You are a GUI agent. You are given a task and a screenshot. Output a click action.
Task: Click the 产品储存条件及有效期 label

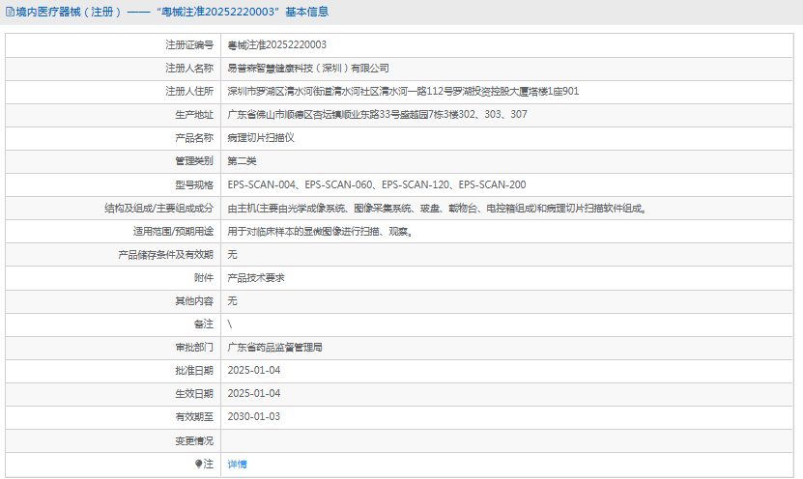tap(165, 255)
